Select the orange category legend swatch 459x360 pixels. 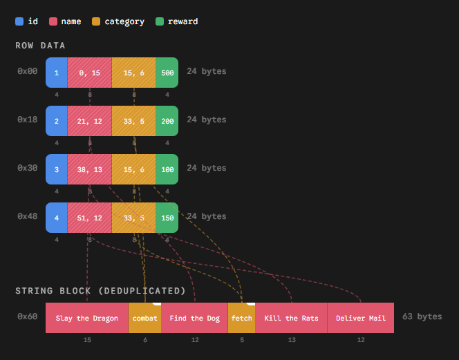pos(96,21)
